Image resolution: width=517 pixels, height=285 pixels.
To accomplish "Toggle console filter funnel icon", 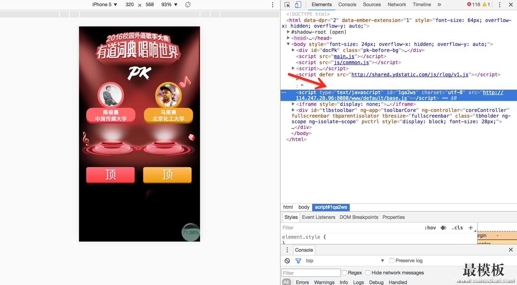I will pos(298,261).
